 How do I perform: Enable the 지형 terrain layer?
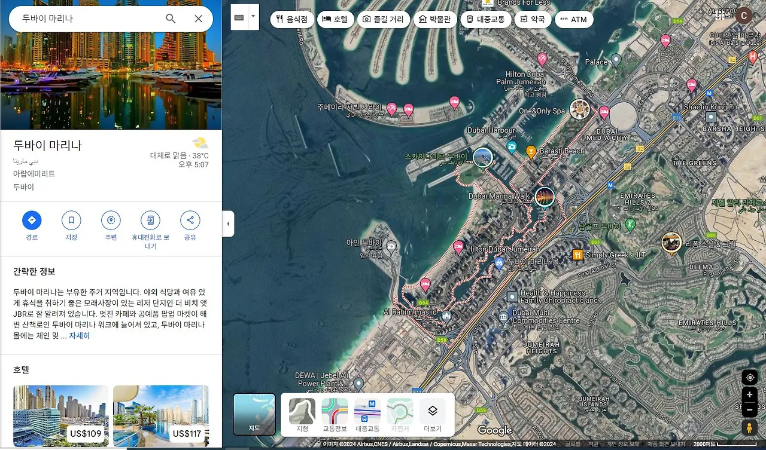(x=302, y=416)
